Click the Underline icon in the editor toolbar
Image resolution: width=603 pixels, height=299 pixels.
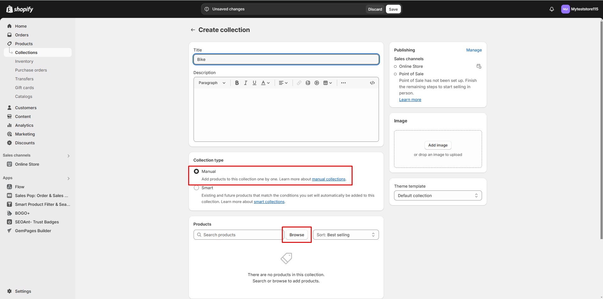tap(254, 83)
